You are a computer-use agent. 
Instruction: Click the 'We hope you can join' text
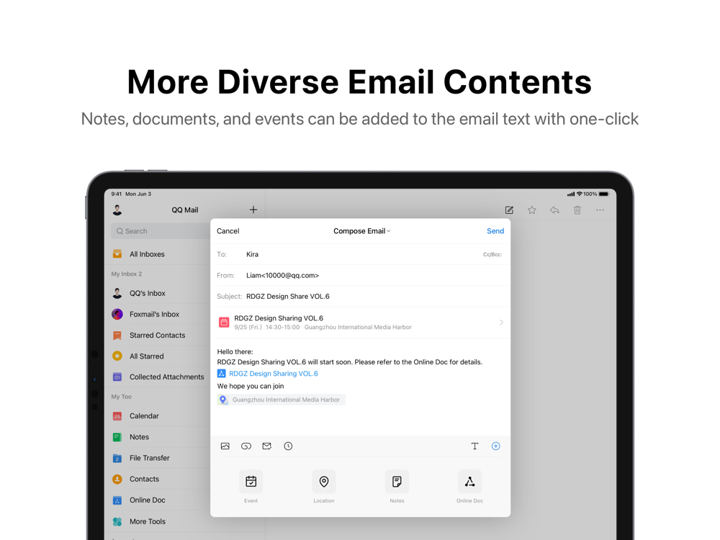click(x=251, y=386)
